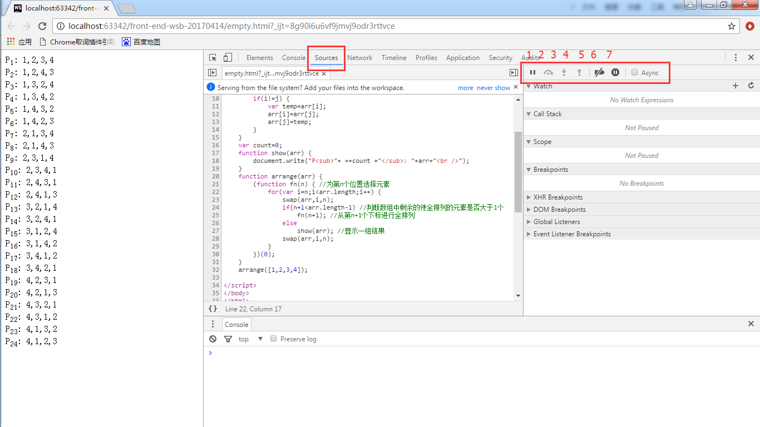The image size is (760, 427).
Task: Enable the Preserve log checkbox
Action: tap(273, 339)
